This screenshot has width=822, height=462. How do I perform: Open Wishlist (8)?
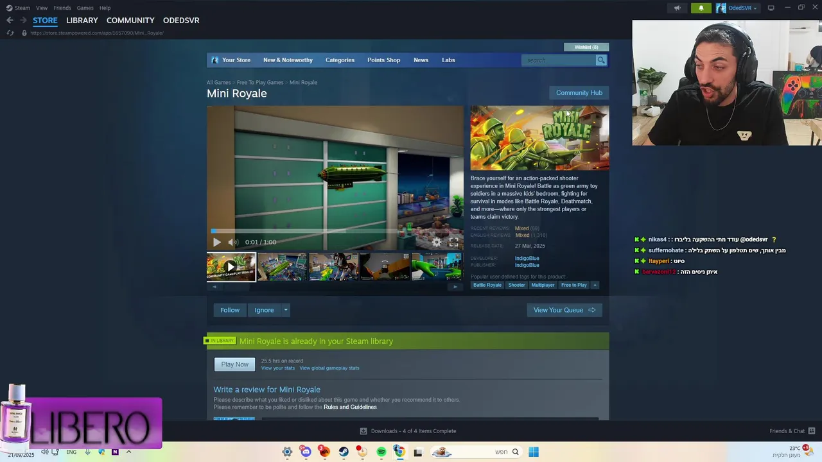tap(586, 47)
